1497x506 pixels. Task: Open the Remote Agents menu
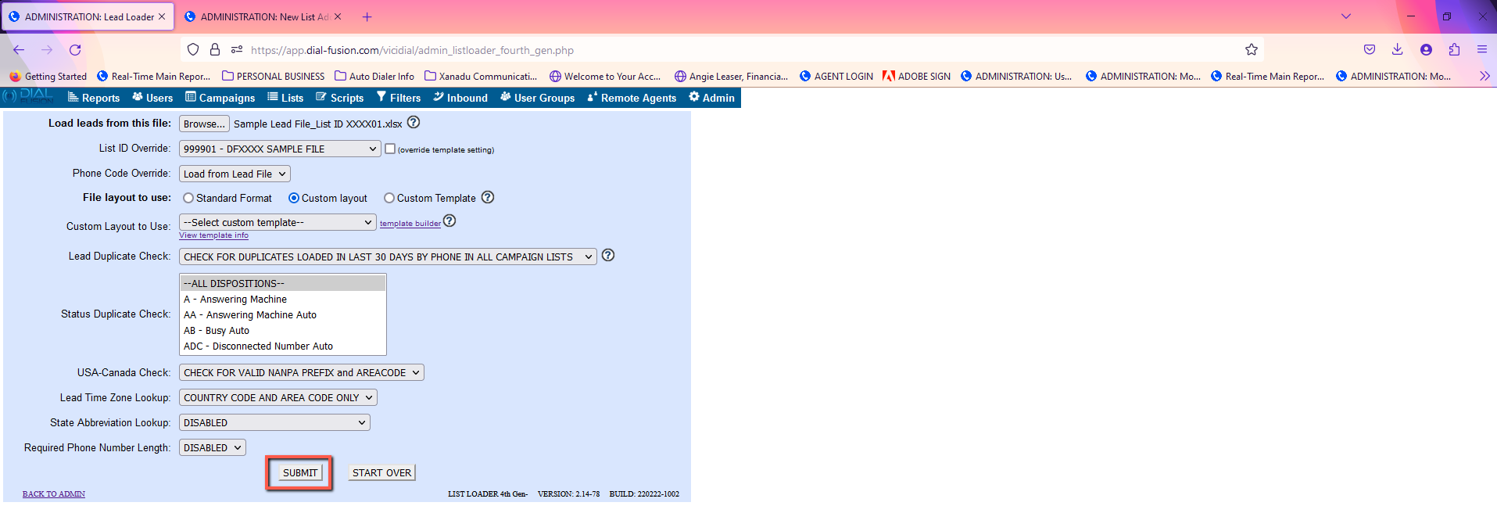[632, 98]
